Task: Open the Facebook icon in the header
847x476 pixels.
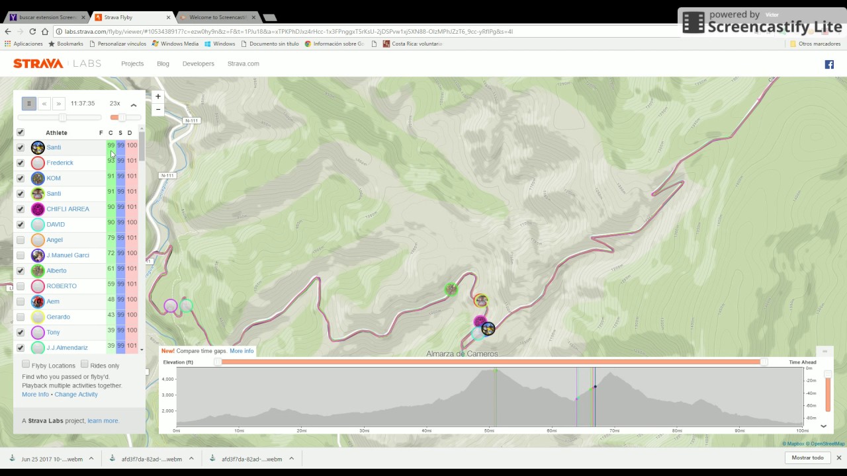Action: (x=828, y=64)
